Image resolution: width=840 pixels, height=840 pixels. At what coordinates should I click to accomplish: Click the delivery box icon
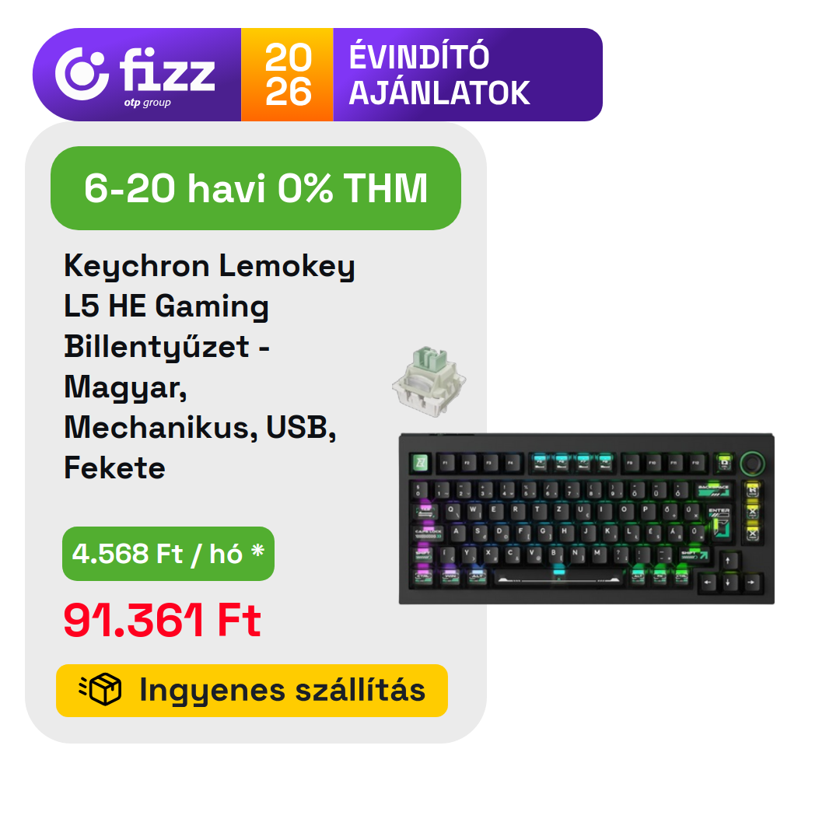[100, 689]
